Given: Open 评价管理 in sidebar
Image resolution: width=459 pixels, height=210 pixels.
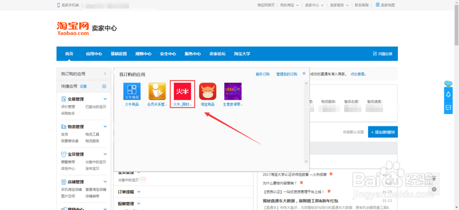Looking at the screenshot, I should pyautogui.click(x=68, y=107).
